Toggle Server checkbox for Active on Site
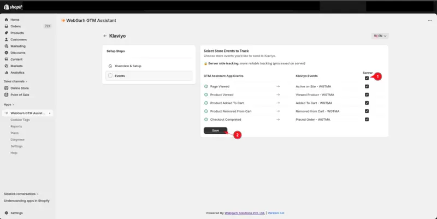Screen dimensions: 437x219 [367, 86]
